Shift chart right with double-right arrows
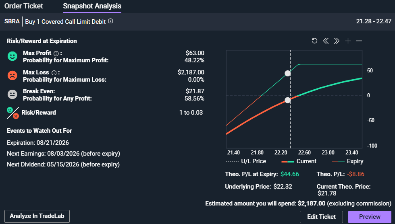395x224 pixels. 337,41
